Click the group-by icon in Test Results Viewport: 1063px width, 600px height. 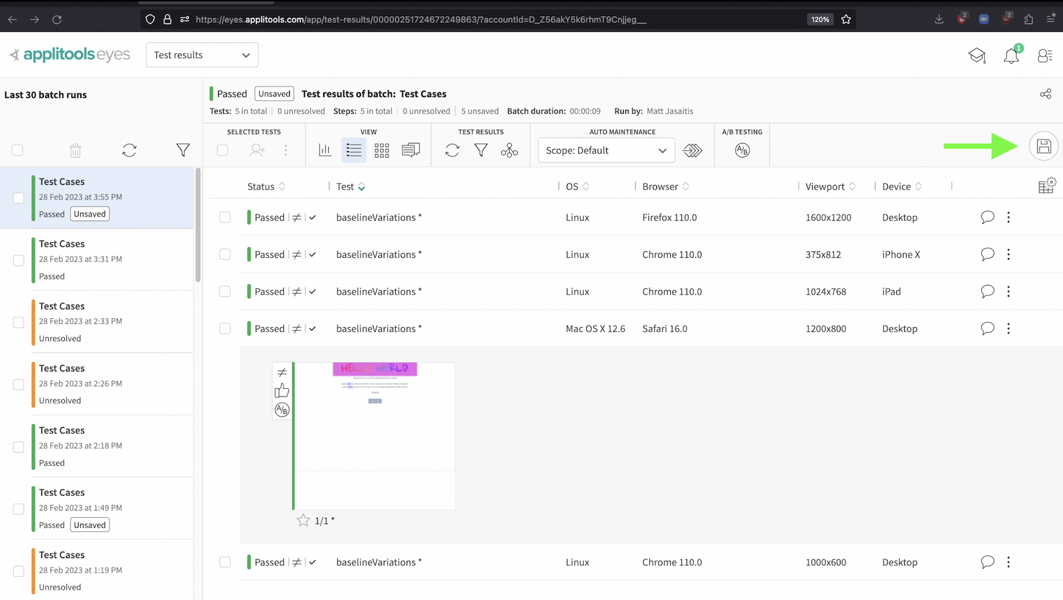tap(509, 150)
